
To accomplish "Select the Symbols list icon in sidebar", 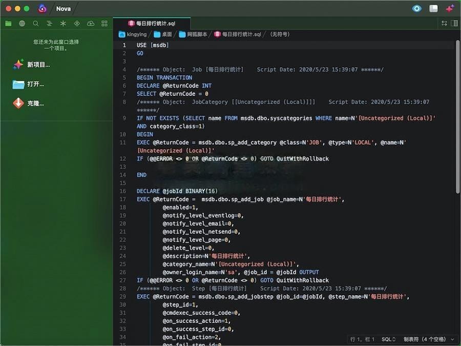I will (50, 24).
